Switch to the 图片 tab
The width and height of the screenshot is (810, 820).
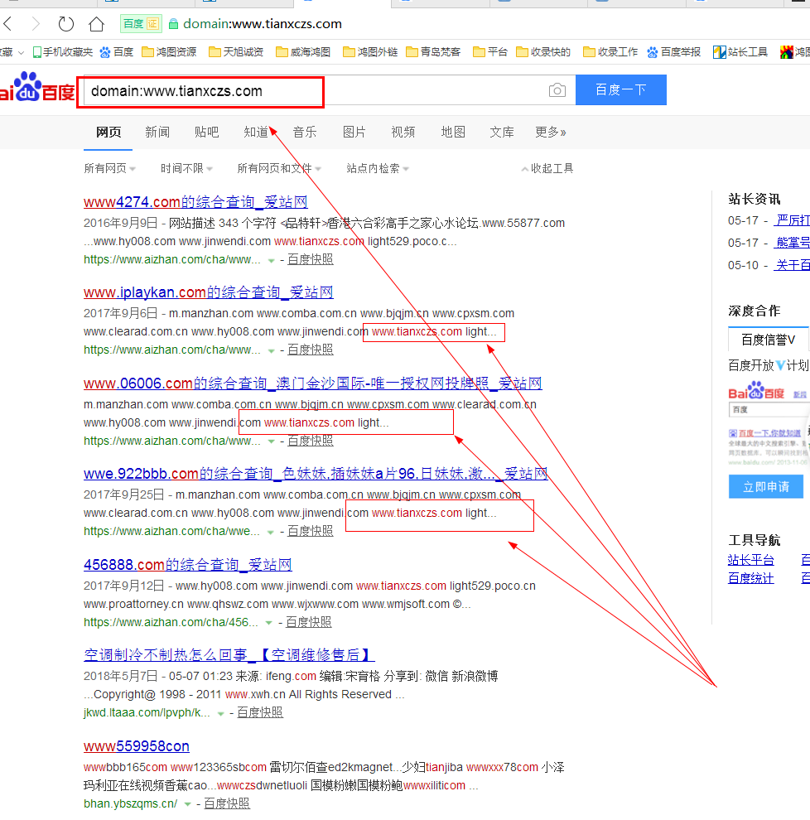click(x=354, y=133)
